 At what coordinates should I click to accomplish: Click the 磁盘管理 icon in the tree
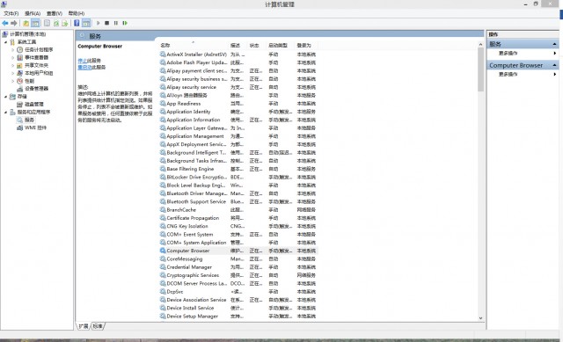click(x=20, y=104)
